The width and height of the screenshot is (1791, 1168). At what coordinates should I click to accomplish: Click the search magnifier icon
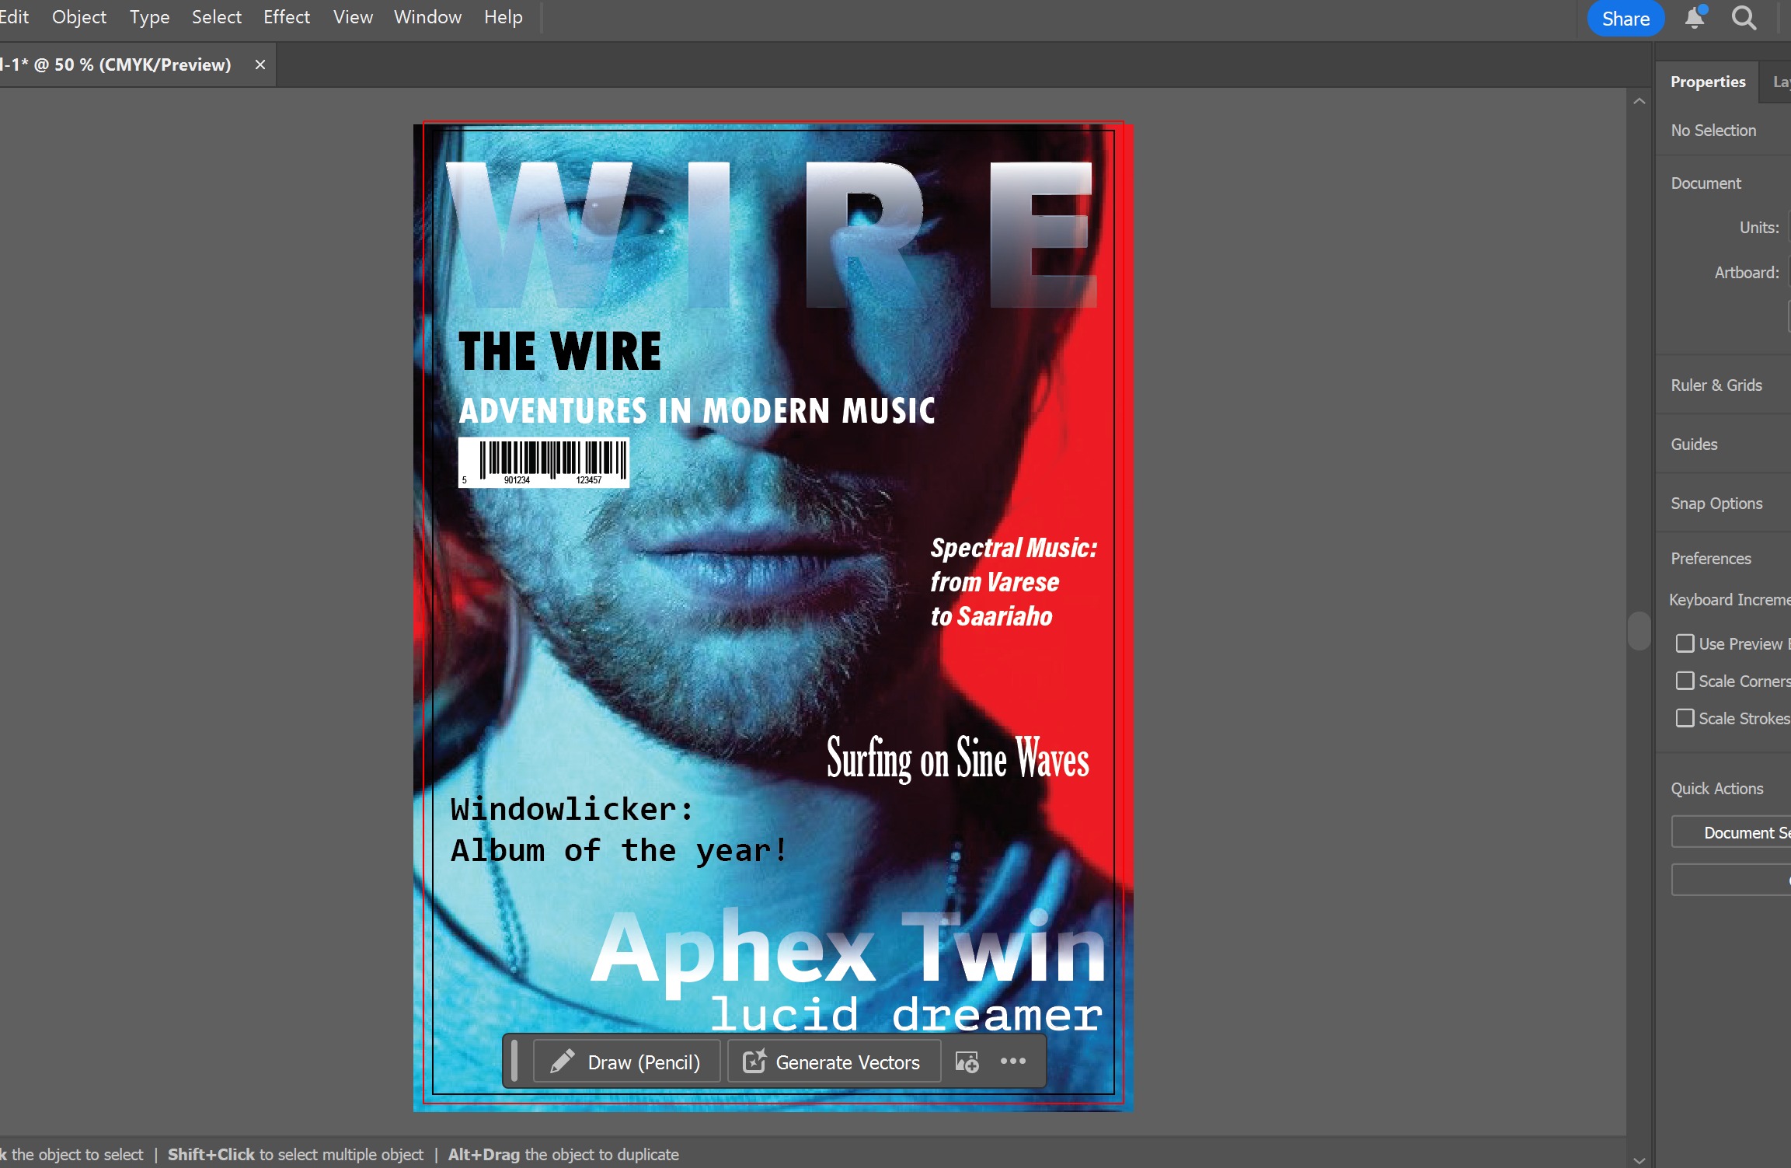(x=1744, y=18)
